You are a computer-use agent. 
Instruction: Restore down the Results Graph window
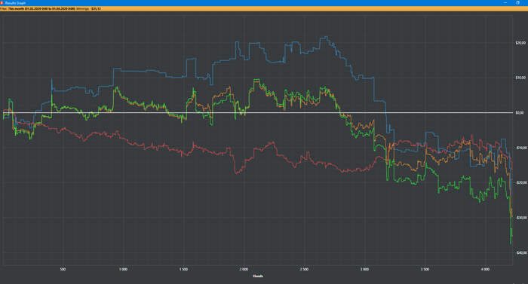518,3
